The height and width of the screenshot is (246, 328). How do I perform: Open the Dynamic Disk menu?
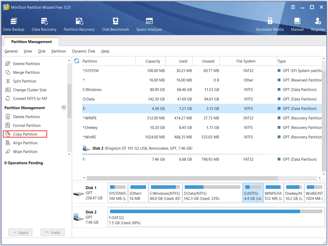pos(84,51)
